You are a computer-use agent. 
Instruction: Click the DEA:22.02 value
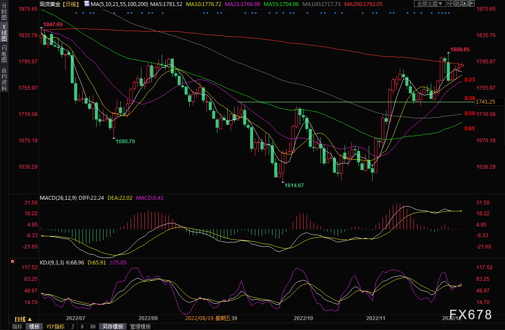click(120, 198)
